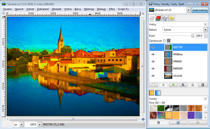
Task: Select the obrázek layer thumbnail
Action: point(168,76)
